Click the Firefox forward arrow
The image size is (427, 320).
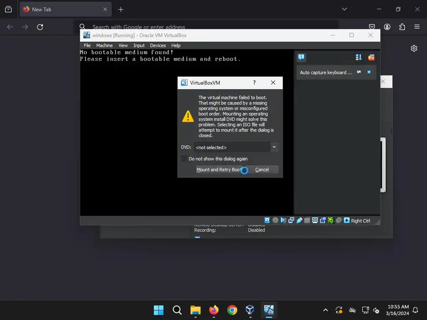point(25,27)
